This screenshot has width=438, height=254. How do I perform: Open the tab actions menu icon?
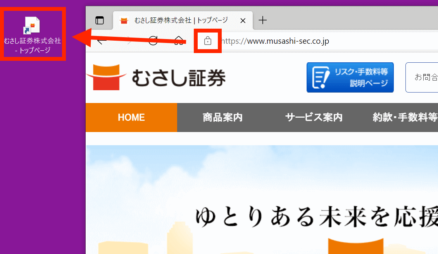(100, 21)
